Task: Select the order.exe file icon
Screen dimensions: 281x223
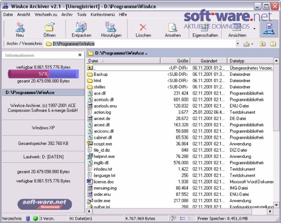Action: point(90,200)
